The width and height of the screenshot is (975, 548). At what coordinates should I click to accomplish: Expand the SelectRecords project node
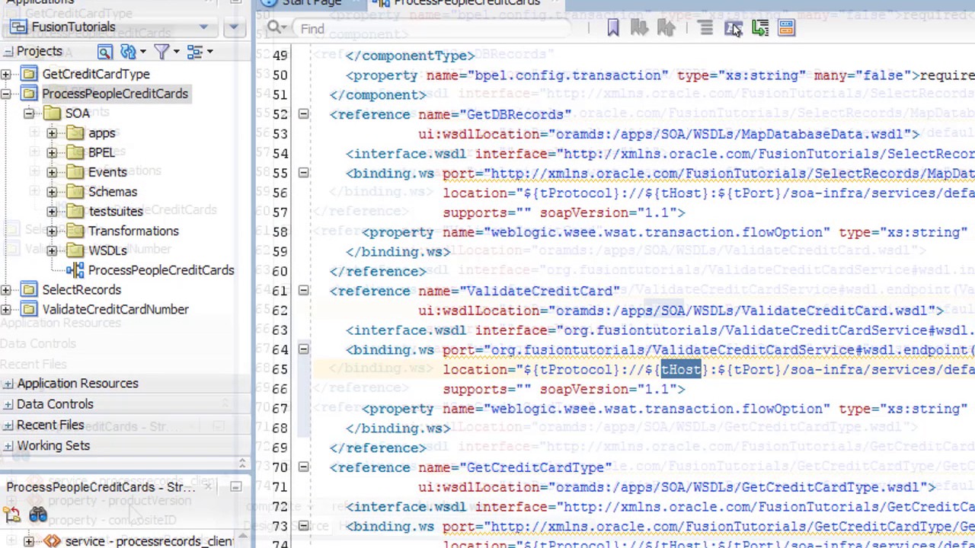(x=6, y=290)
